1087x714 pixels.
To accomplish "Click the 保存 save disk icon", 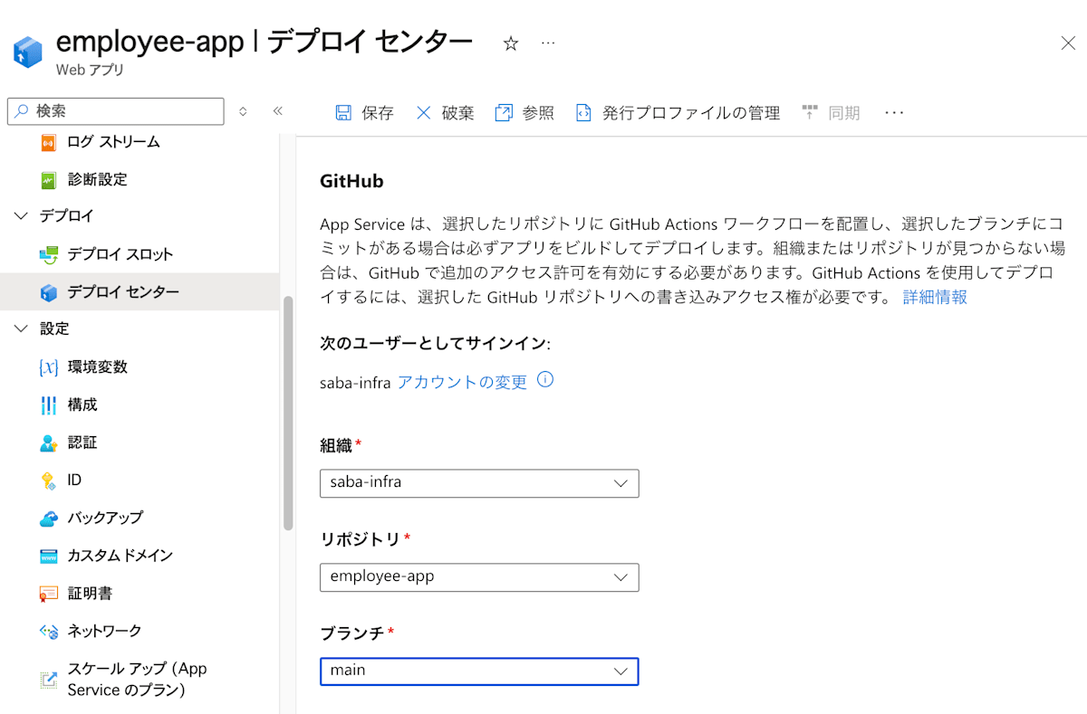I will (x=343, y=113).
